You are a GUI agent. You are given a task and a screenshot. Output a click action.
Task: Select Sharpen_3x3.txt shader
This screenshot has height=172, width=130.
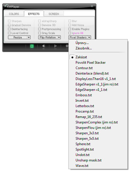tap(98, 133)
